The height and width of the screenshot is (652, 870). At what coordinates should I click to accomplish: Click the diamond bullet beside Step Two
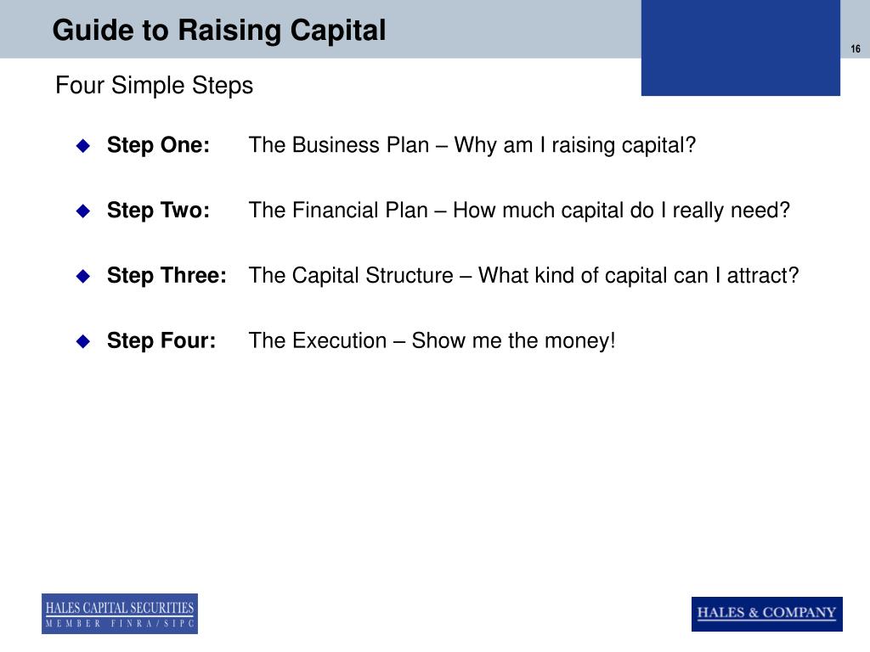point(83,211)
